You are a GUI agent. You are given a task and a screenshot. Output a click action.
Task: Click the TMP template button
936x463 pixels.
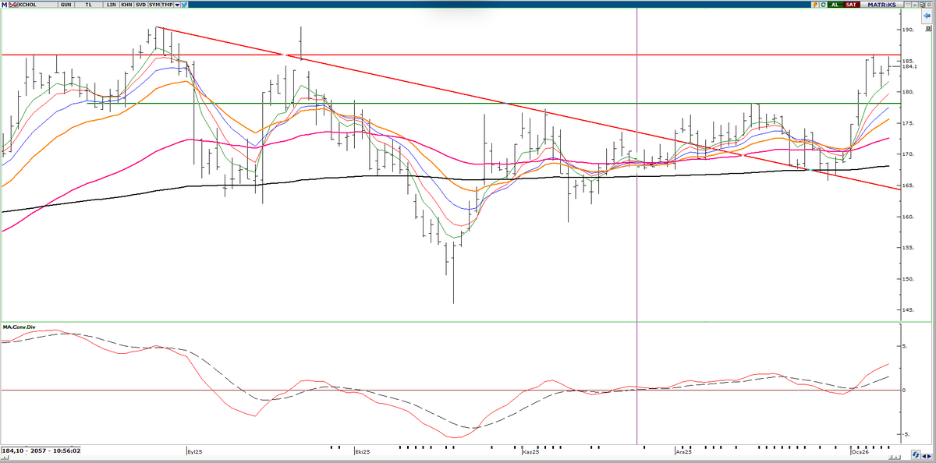tap(167, 5)
